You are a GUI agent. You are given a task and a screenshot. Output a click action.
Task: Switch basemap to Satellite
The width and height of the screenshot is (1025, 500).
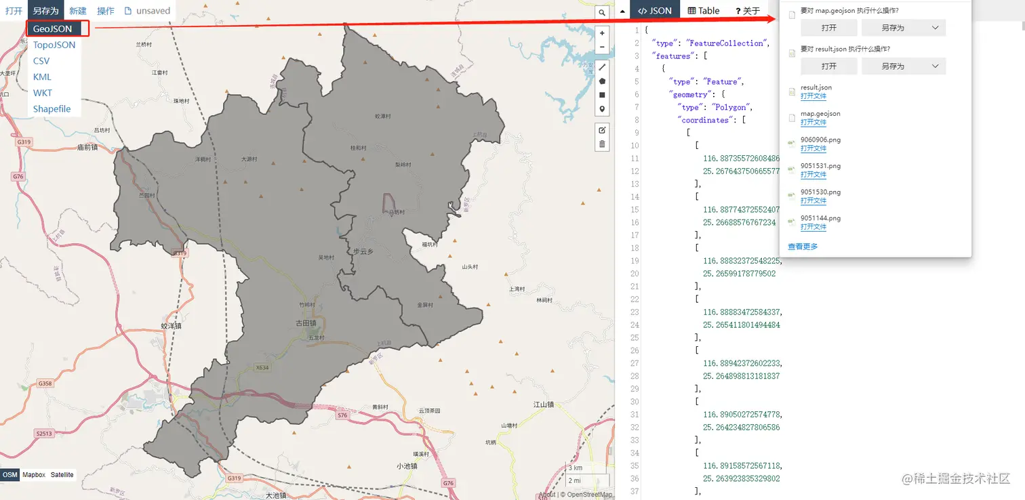(62, 474)
